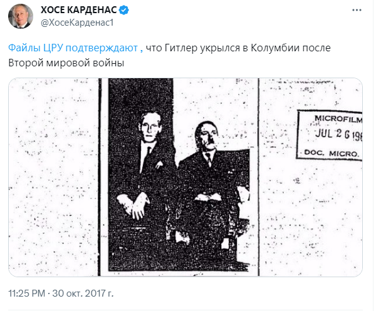This screenshot has height=311, width=376.
Task: Open the @ХосеКарденас1 handle link
Action: pos(77,23)
